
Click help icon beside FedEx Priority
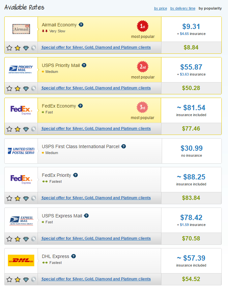click(x=75, y=175)
